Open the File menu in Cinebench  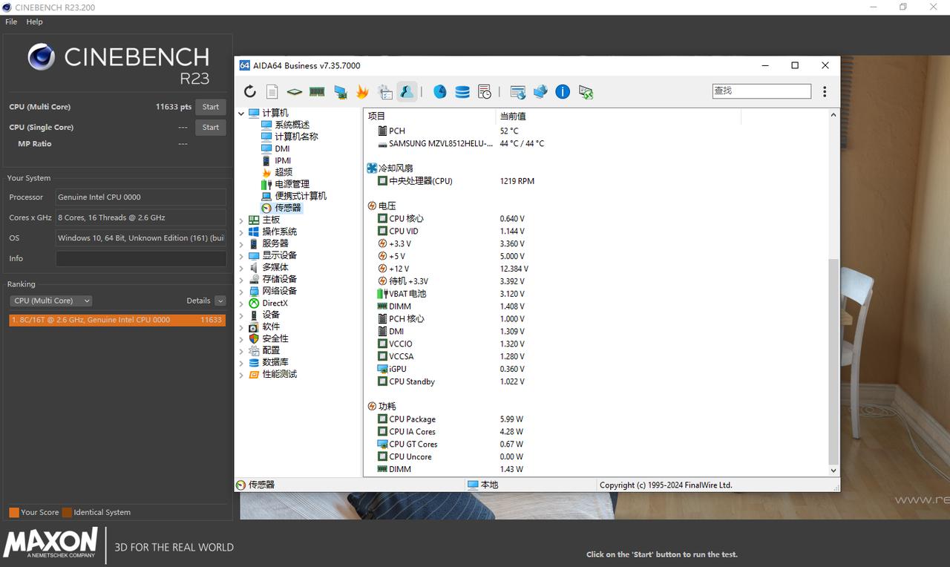[x=11, y=22]
